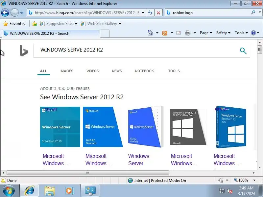Click the horizontal scrollbar thumb
The image size is (263, 197).
pyautogui.click(x=88, y=173)
